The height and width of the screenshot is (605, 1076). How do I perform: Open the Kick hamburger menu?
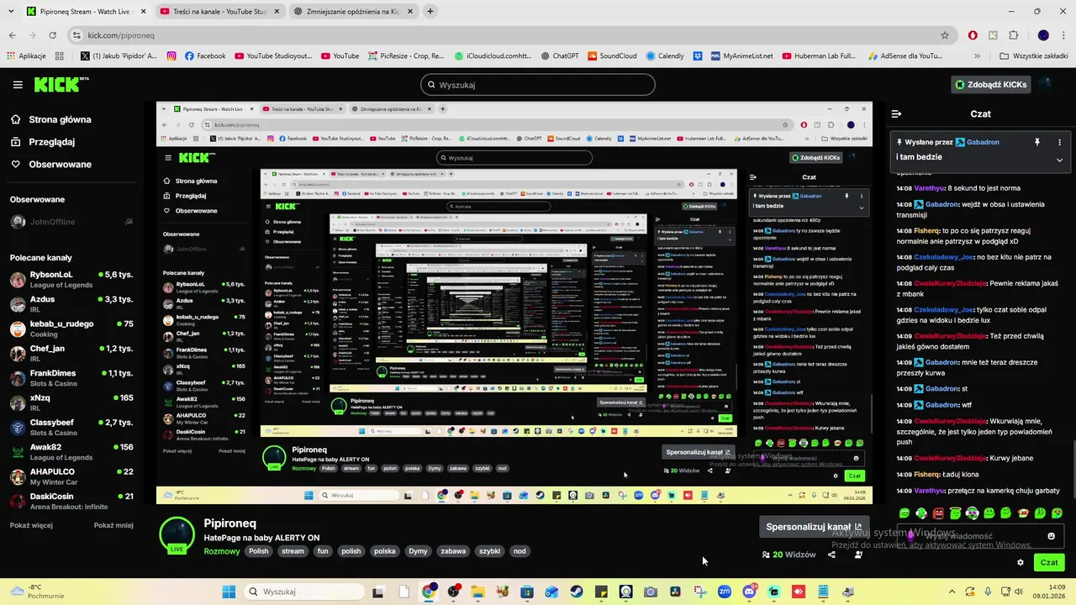pos(18,85)
